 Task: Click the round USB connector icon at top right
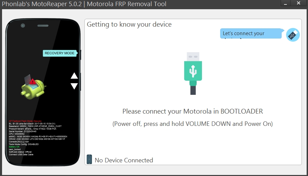click(293, 35)
